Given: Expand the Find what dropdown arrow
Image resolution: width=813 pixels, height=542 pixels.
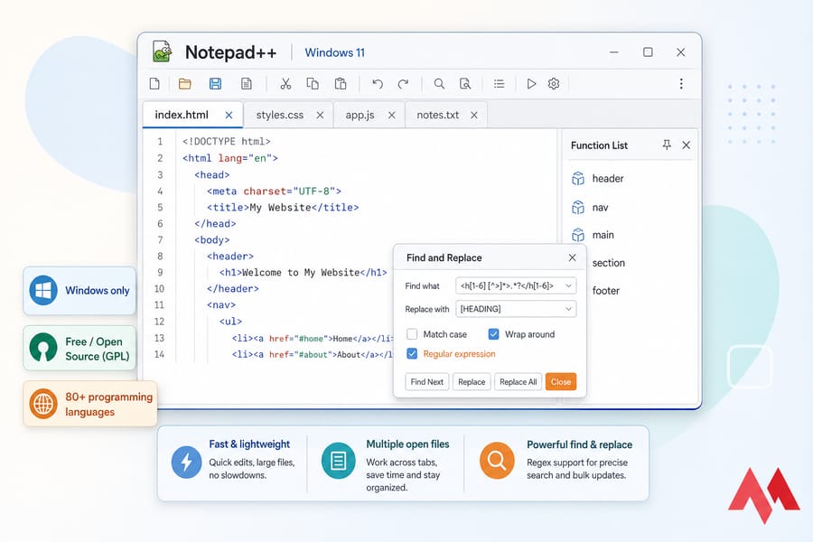Looking at the screenshot, I should click(568, 285).
